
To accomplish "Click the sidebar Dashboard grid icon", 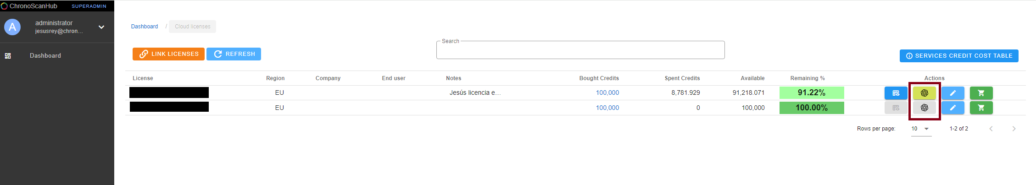I will (8, 56).
